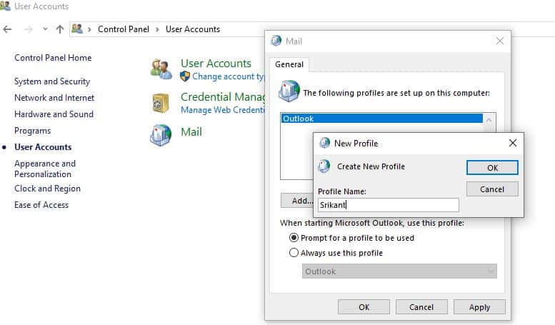Image resolution: width=555 pixels, height=325 pixels.
Task: Click the Change account type link
Action: pyautogui.click(x=228, y=76)
